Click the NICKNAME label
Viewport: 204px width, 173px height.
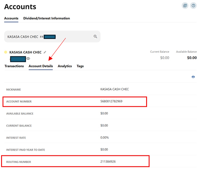click(x=13, y=90)
